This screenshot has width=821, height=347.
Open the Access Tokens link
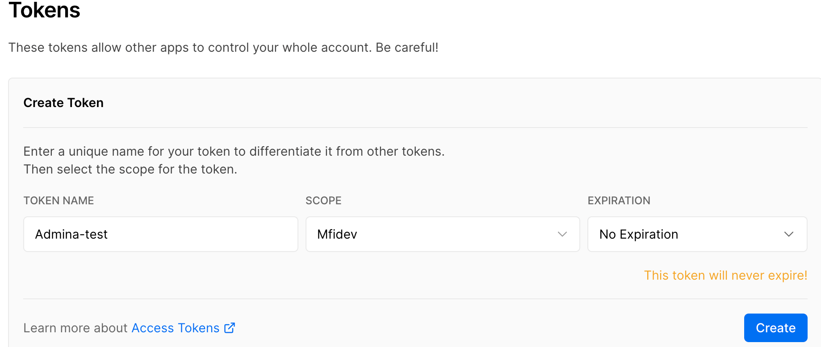click(176, 328)
